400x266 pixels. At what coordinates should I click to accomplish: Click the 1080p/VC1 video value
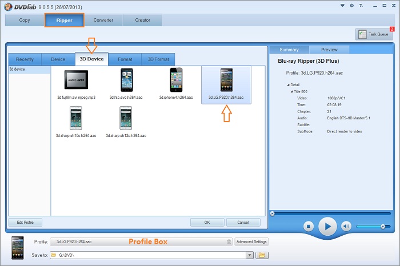(x=336, y=98)
